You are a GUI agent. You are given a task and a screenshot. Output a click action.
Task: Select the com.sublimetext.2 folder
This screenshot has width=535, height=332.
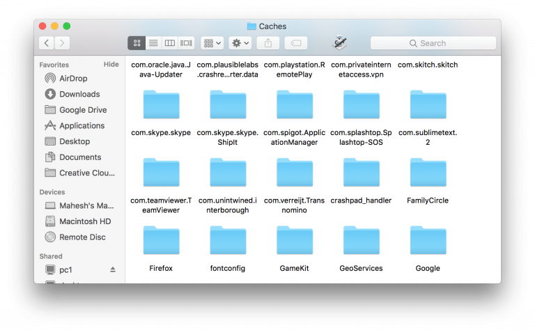click(428, 104)
